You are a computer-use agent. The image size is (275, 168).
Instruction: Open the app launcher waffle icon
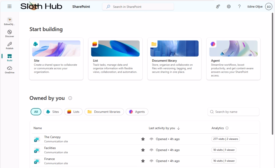[9, 7]
